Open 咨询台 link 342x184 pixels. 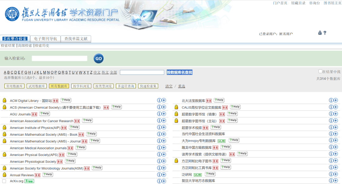314,3
